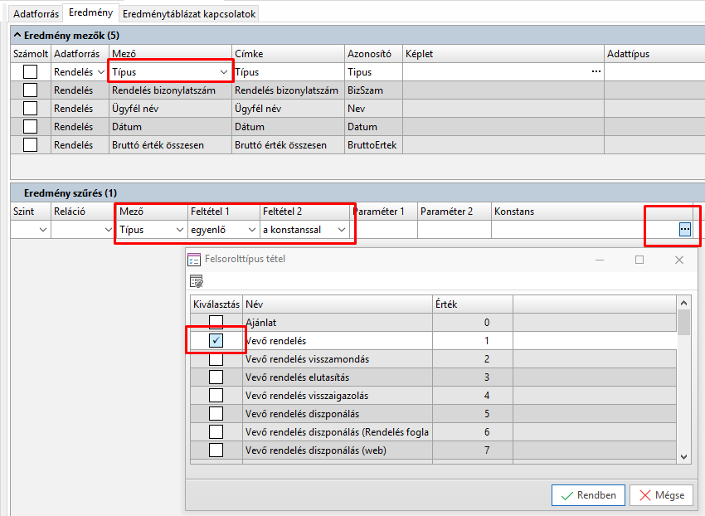Click Bruttó érték összesen in Mező column
The width and height of the screenshot is (705, 516).
(170, 145)
